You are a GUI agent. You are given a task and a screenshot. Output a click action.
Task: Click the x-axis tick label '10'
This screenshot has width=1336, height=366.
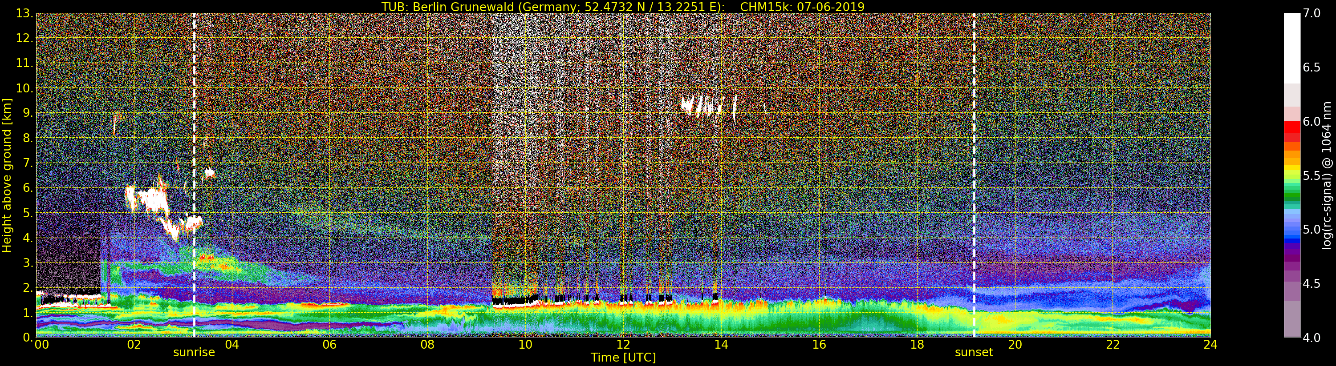pyautogui.click(x=525, y=345)
